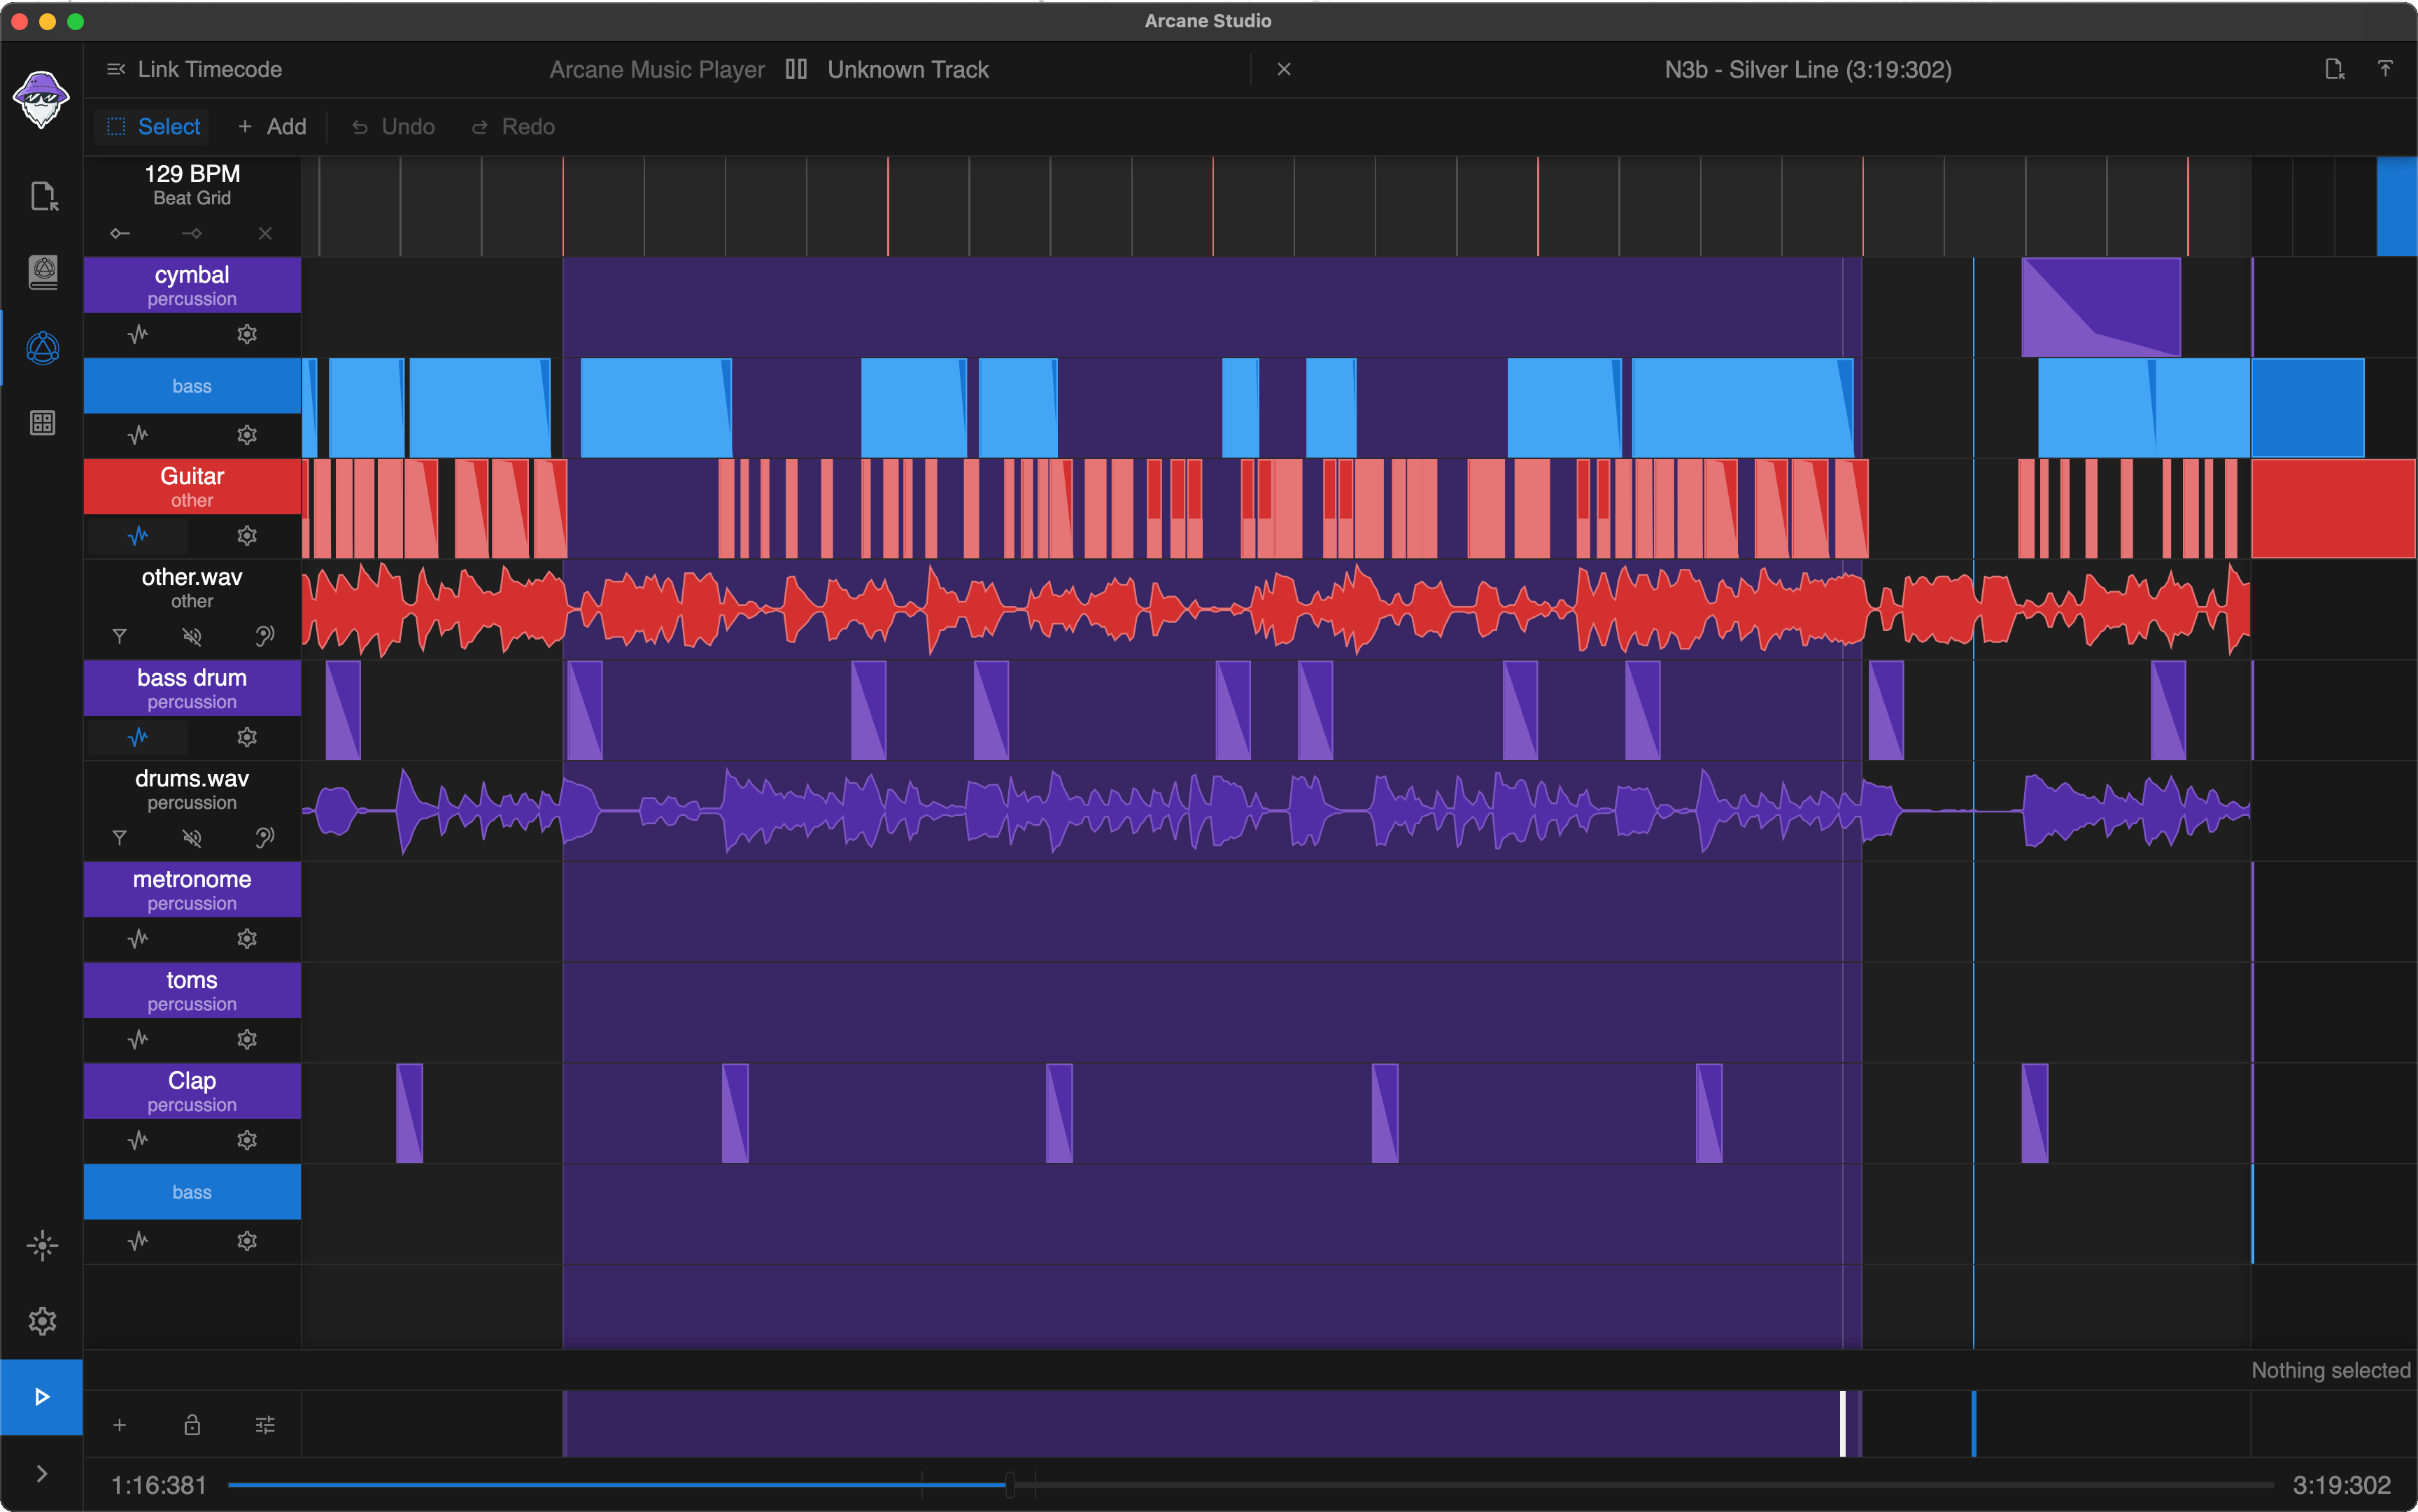Open settings gear for the Guitar track

pyautogui.click(x=247, y=536)
